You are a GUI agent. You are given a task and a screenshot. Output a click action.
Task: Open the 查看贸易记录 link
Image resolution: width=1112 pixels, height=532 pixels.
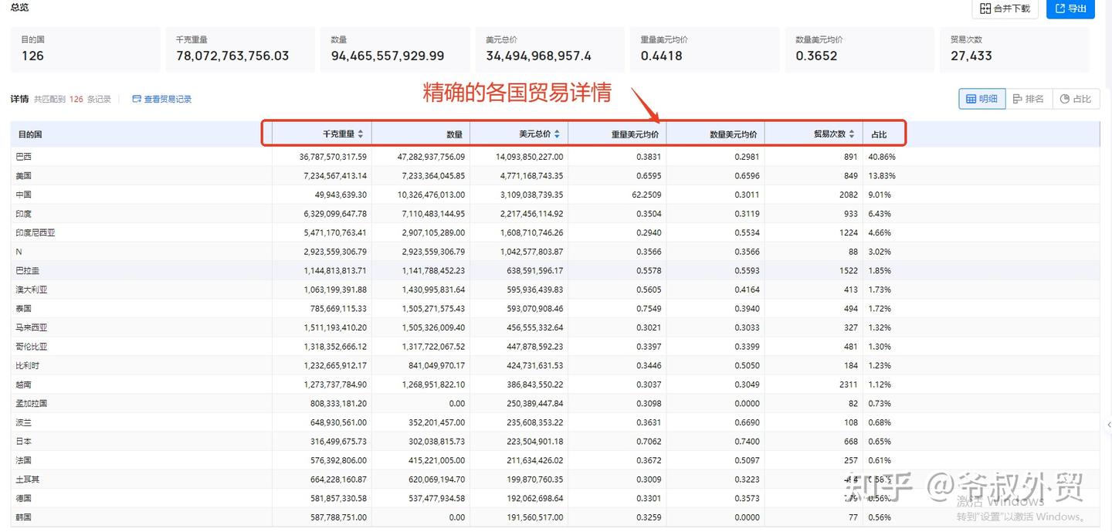pos(167,99)
